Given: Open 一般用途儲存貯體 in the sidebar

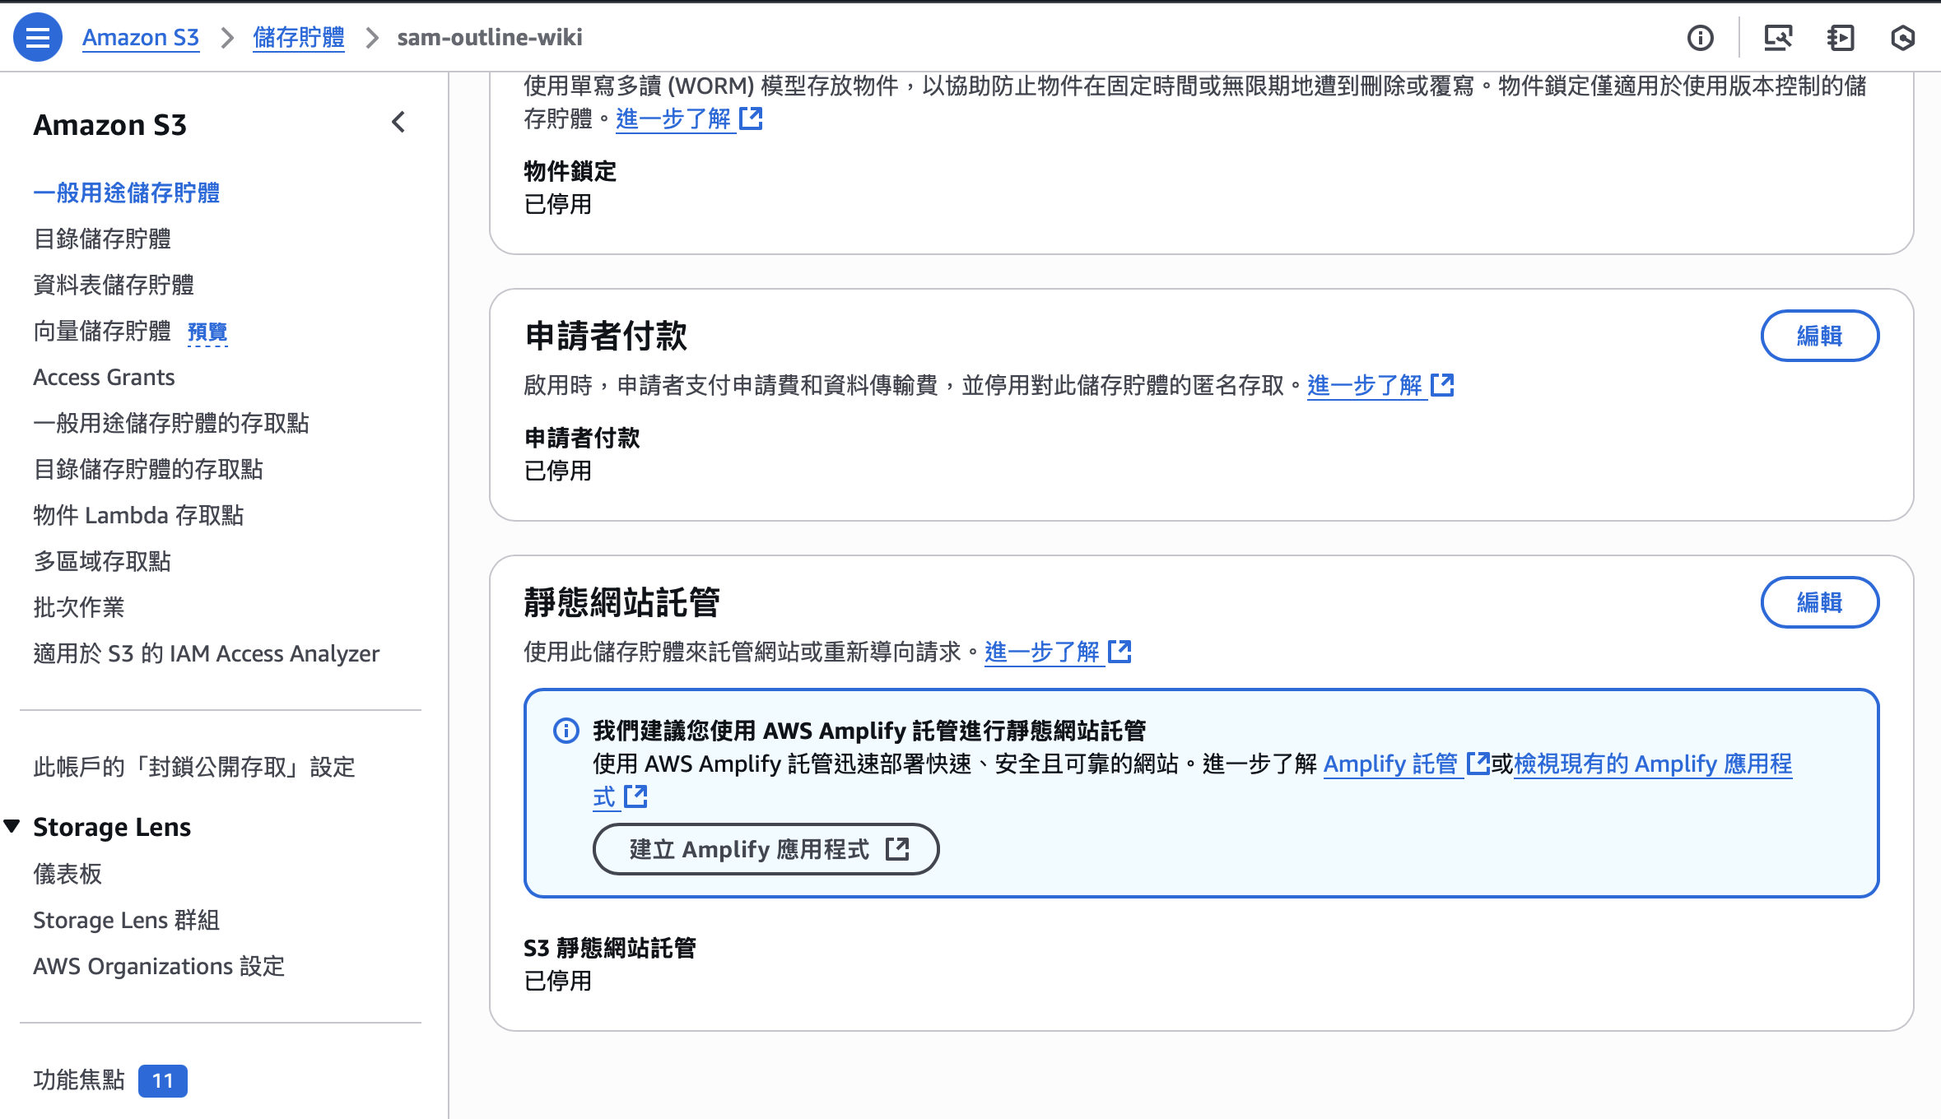Looking at the screenshot, I should click(126, 193).
